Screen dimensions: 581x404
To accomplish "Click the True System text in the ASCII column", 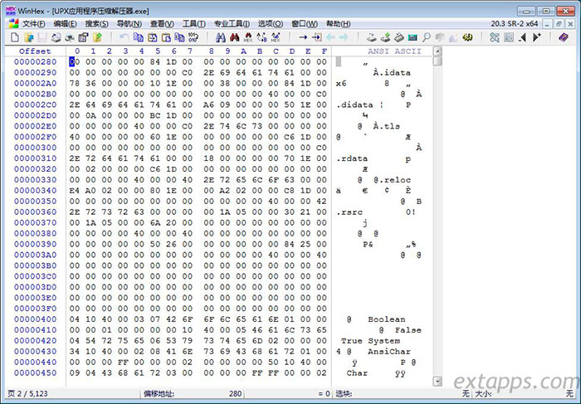I will (x=370, y=341).
